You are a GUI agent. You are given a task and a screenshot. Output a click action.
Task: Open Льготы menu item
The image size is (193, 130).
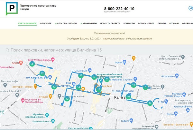point(161,23)
